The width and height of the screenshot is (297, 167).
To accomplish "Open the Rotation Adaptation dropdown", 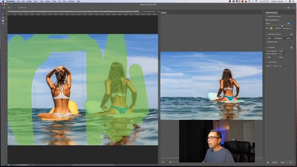I will click(282, 54).
